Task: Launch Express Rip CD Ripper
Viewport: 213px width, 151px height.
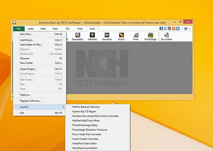Action: [98, 112]
